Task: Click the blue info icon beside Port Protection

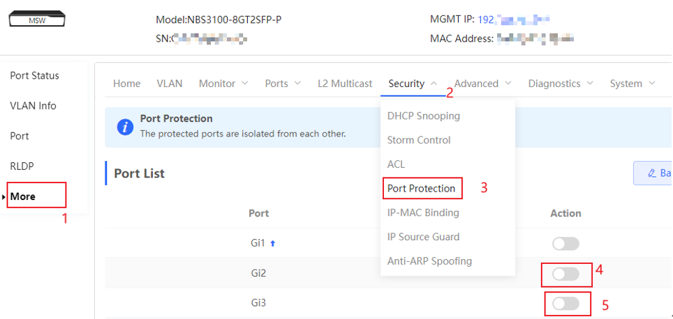Action: [x=126, y=127]
